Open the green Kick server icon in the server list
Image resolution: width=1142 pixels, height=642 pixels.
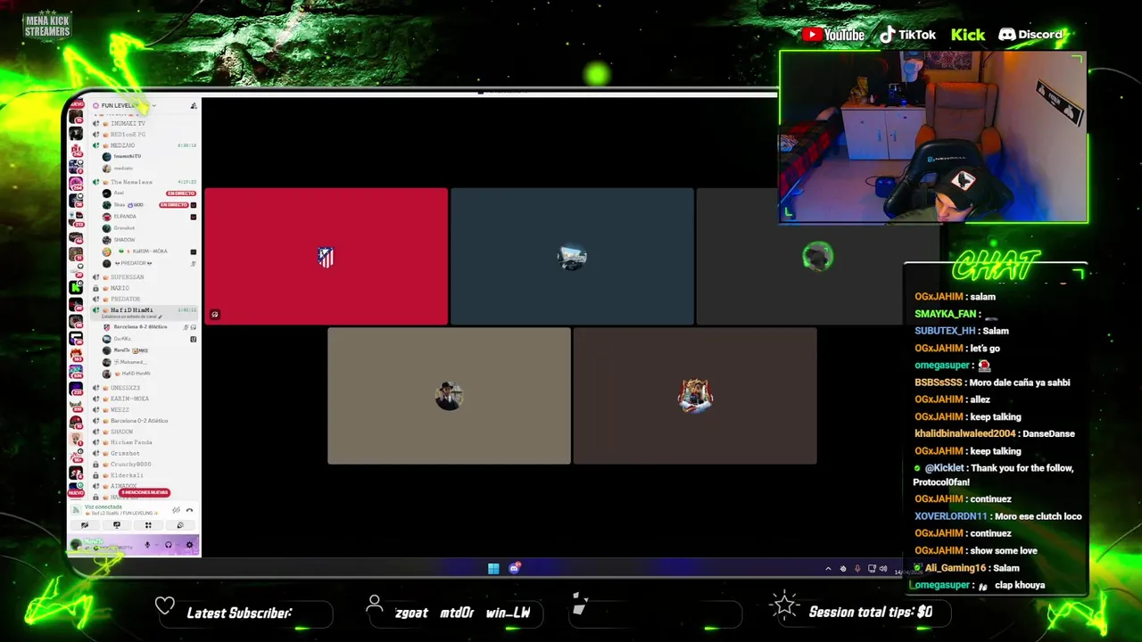[x=76, y=287]
